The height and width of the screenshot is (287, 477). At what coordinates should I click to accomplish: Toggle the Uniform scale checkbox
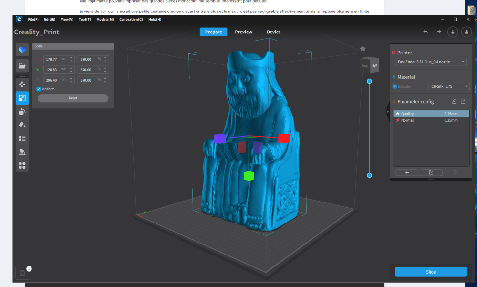[39, 89]
